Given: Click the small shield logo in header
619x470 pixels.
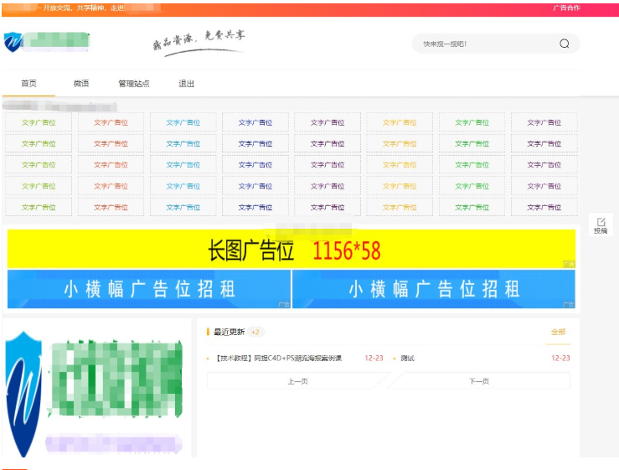Looking at the screenshot, I should point(12,42).
